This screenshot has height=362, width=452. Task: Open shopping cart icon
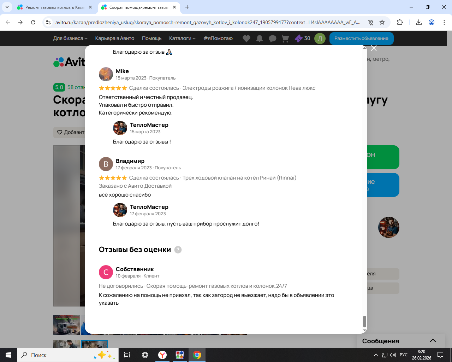pyautogui.click(x=285, y=39)
